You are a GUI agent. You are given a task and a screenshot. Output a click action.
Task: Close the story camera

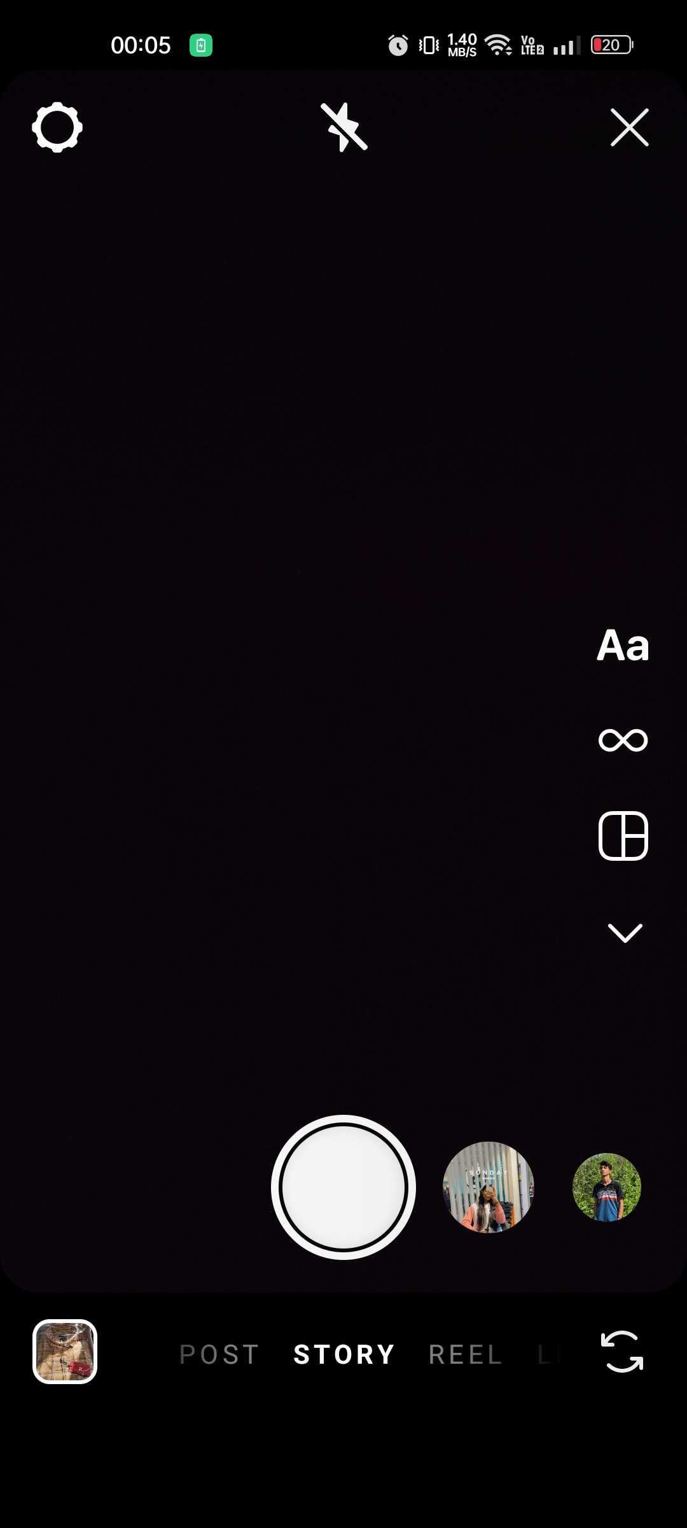[630, 127]
